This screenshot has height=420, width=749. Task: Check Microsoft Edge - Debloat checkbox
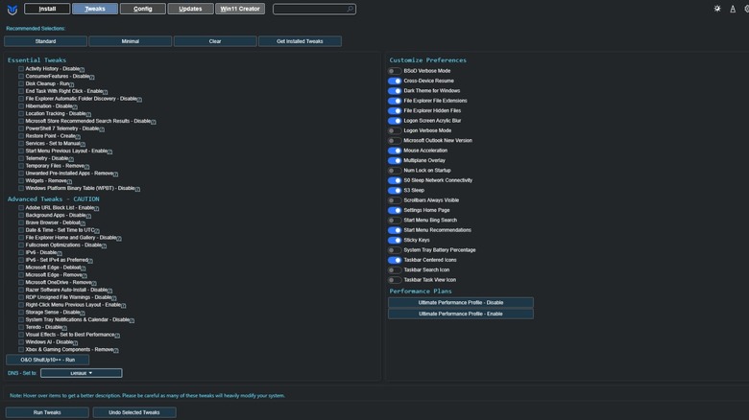(x=21, y=268)
